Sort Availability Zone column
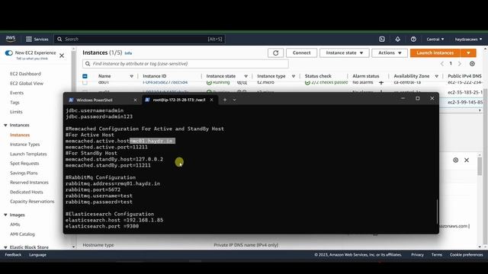Screen dimensions: 488x274 pyautogui.click(x=437, y=76)
